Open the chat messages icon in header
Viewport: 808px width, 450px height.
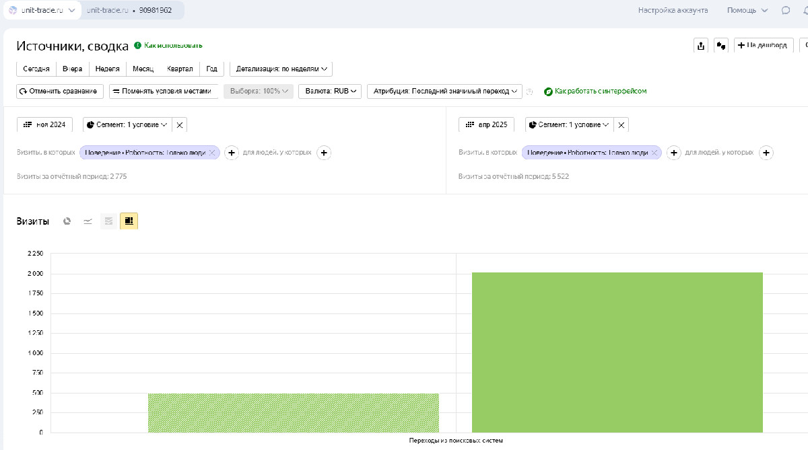tap(786, 10)
